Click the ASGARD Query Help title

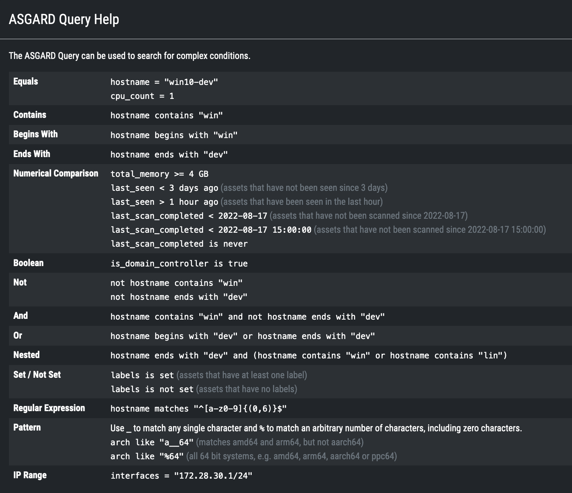(x=64, y=19)
